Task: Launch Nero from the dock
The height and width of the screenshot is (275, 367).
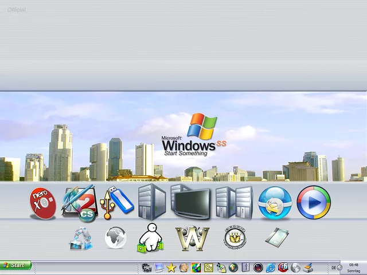Action: point(43,203)
